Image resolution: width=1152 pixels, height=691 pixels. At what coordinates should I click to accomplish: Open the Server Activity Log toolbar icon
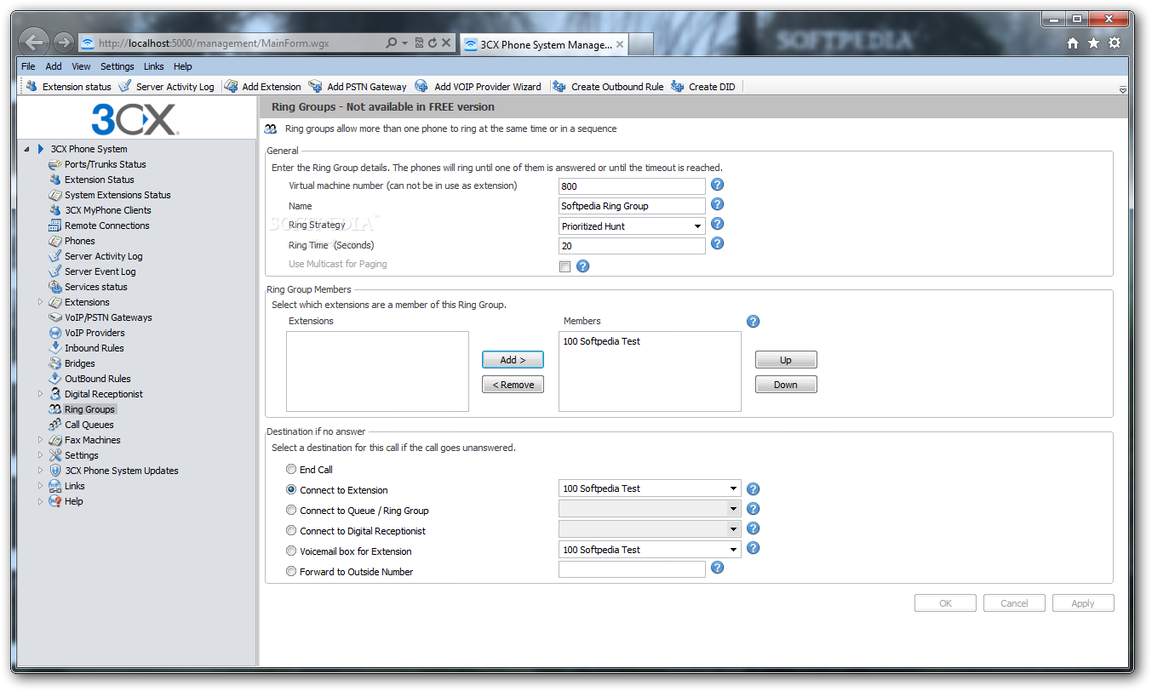click(x=125, y=86)
